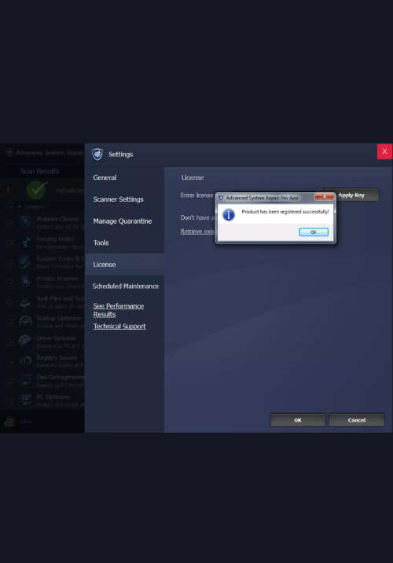Click the License heading in the settings pane

pyautogui.click(x=193, y=177)
